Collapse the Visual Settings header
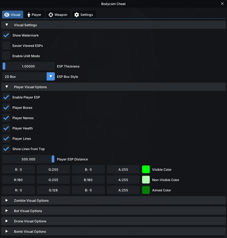The image size is (227, 238). pyautogui.click(x=113, y=25)
